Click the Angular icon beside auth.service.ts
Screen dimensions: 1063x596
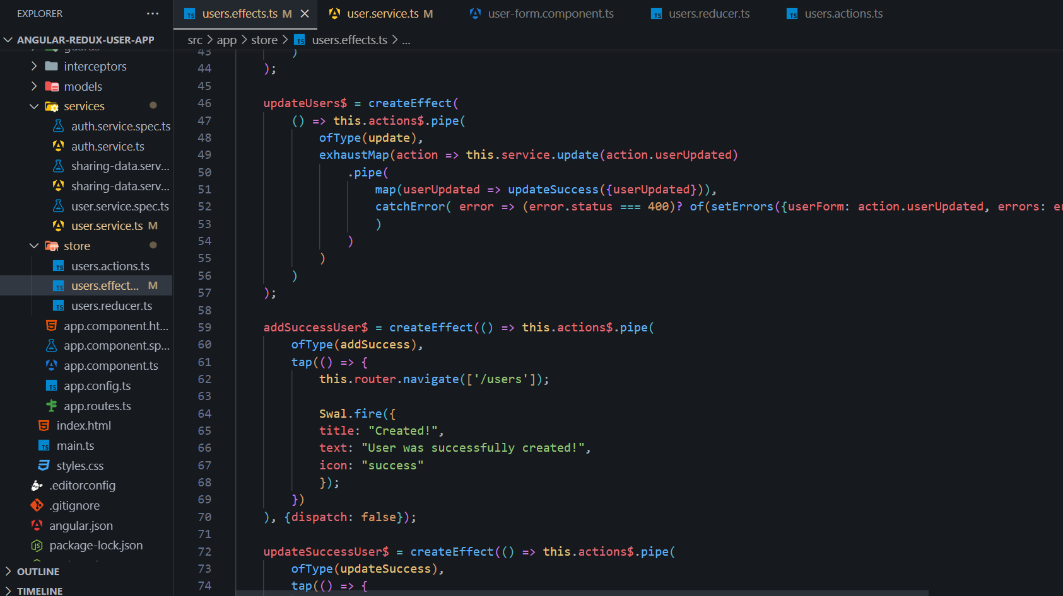58,146
